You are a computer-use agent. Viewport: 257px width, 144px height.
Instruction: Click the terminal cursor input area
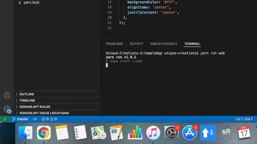click(x=107, y=65)
